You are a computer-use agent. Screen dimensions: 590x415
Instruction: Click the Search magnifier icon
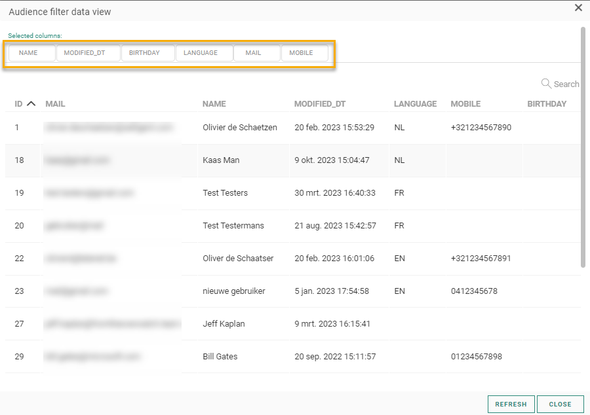[545, 84]
